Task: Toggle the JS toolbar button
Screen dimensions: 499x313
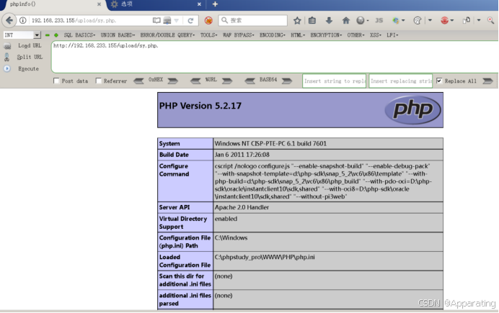Action: (379, 20)
